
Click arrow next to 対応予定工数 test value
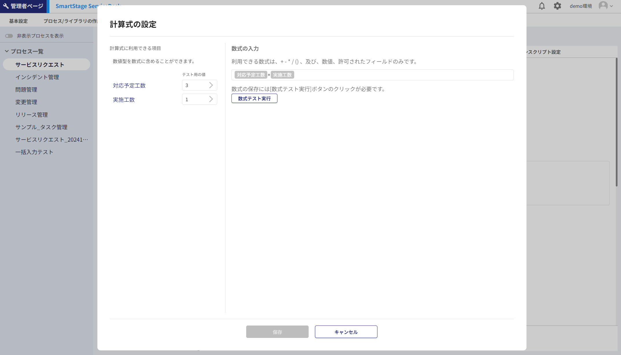pos(211,85)
